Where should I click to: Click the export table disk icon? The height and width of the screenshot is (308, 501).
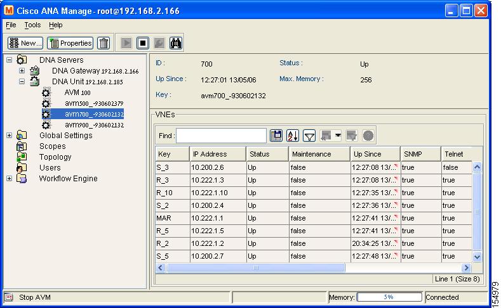276,136
